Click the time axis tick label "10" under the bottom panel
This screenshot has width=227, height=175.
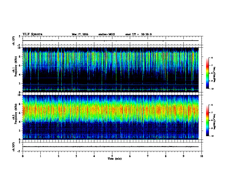pyautogui.click(x=201, y=156)
